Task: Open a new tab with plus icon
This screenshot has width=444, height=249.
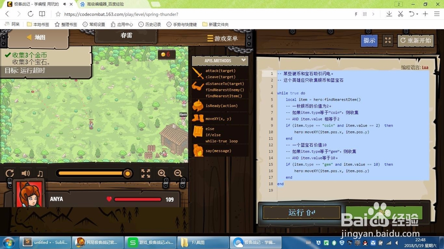Action: 425,14
